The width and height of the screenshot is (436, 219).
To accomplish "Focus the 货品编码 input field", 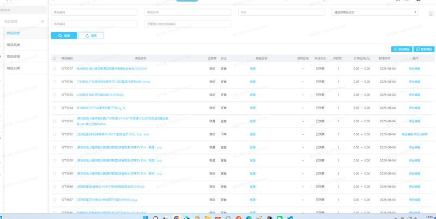I will (x=94, y=24).
